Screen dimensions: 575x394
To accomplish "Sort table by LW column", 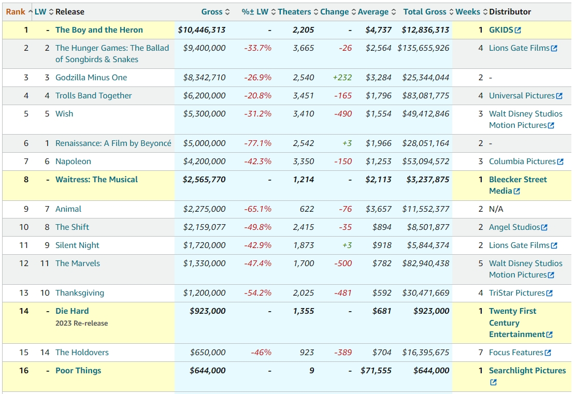I will [x=44, y=12].
